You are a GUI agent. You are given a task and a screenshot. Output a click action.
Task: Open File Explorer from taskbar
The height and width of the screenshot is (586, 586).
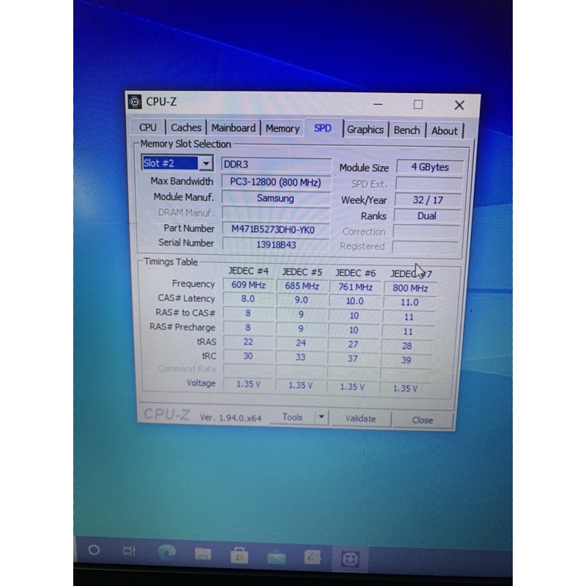point(202,555)
